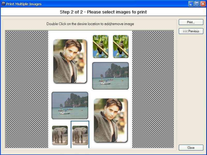Select the seascape photo in the right column
The height and width of the screenshot is (155, 207).
pyautogui.click(x=110, y=76)
